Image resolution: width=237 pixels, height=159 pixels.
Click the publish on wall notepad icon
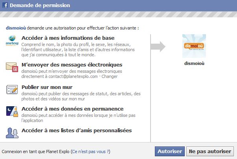(x=12, y=89)
